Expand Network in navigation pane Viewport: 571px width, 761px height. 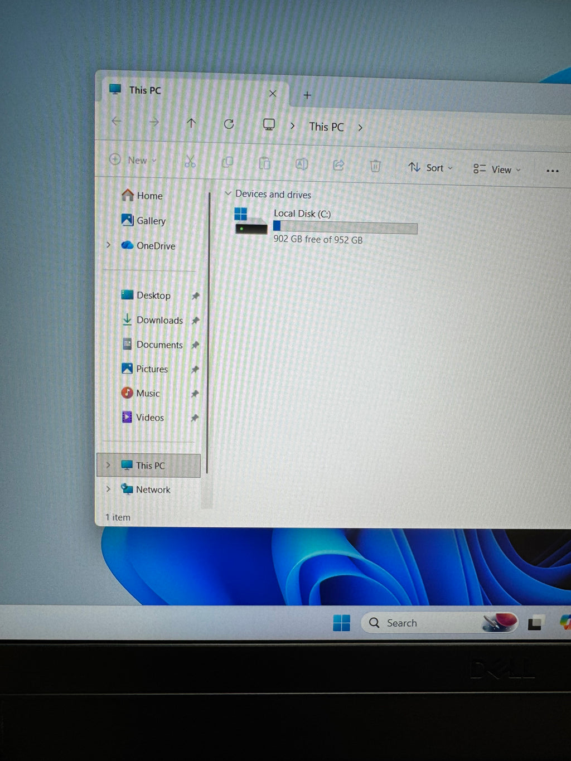pyautogui.click(x=108, y=489)
